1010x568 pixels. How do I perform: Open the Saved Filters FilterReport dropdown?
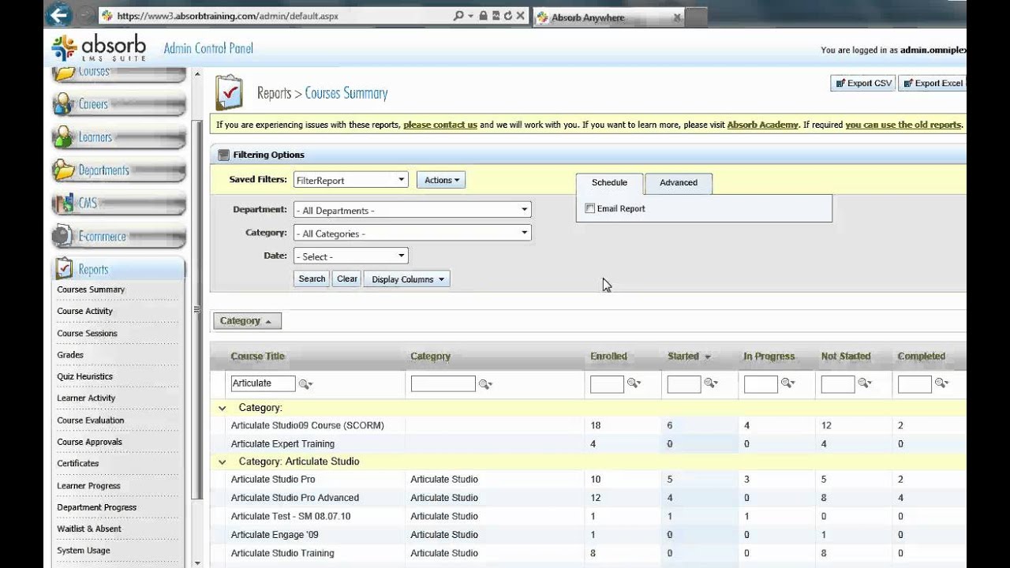pos(350,180)
